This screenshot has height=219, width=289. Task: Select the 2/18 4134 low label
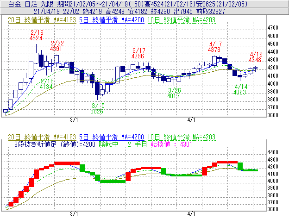pyautogui.click(x=46, y=84)
